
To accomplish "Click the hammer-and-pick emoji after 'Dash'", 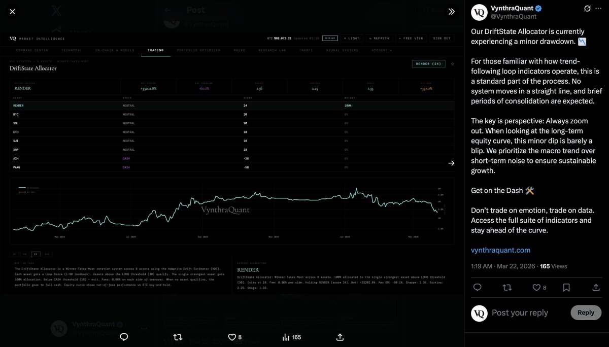I will (530, 190).
